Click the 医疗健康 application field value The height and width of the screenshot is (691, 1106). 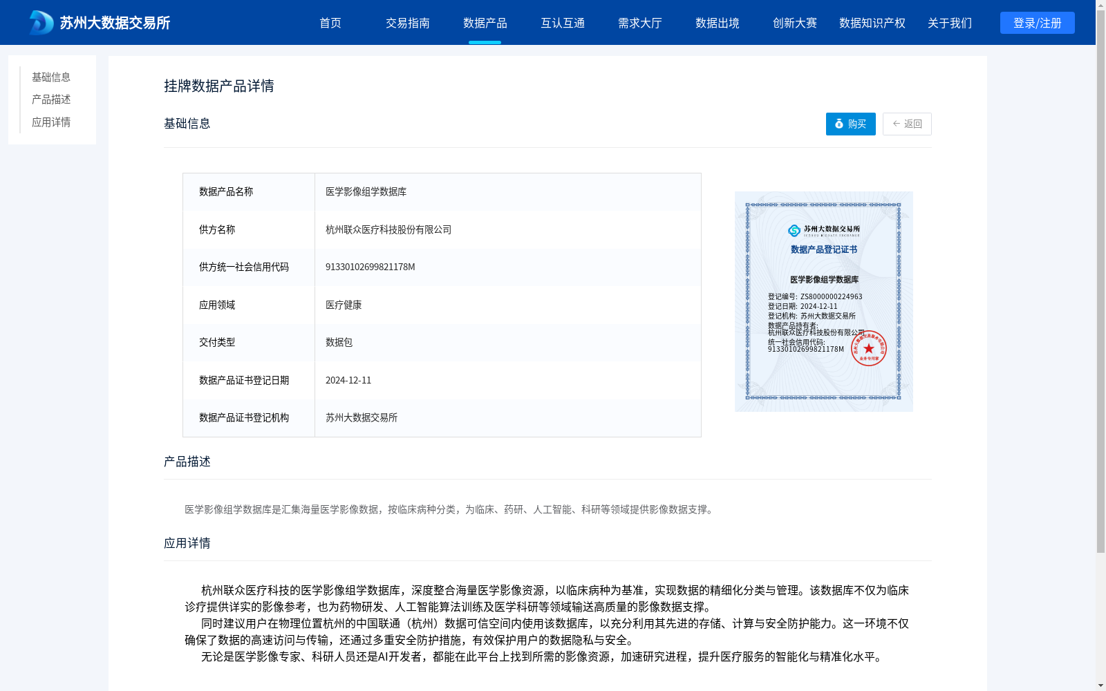344,305
